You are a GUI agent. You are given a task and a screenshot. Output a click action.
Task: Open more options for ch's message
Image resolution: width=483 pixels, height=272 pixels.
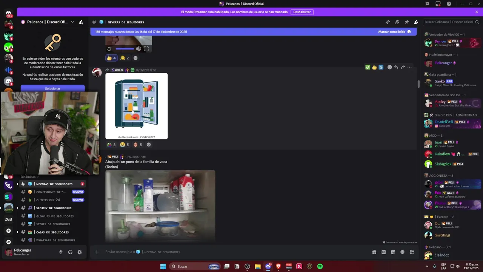pos(409,67)
